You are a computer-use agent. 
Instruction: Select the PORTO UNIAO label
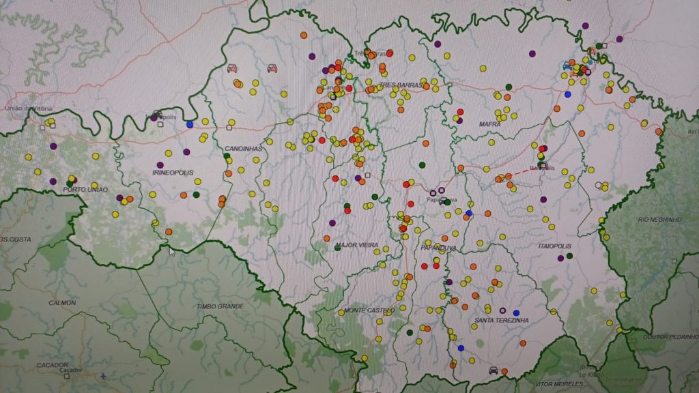(x=85, y=190)
